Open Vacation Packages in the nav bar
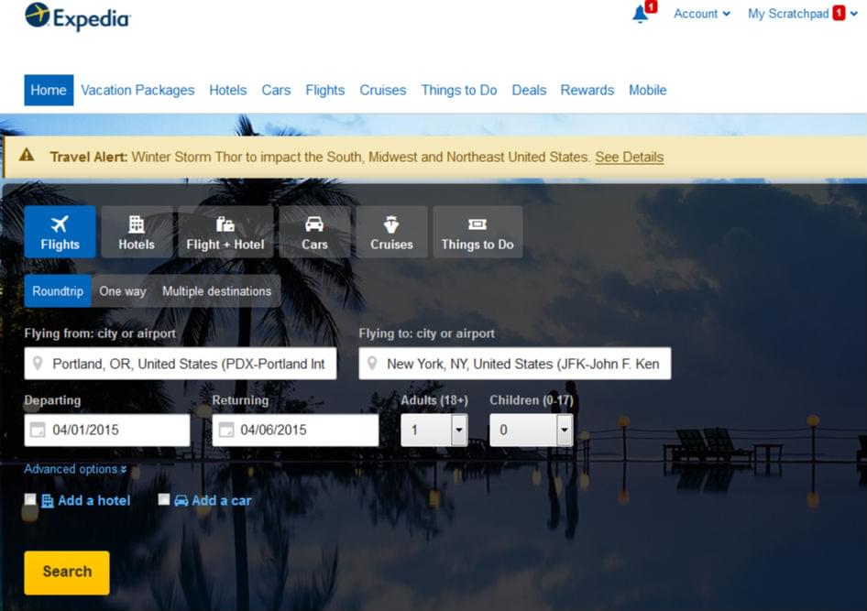The height and width of the screenshot is (611, 867). (x=137, y=90)
